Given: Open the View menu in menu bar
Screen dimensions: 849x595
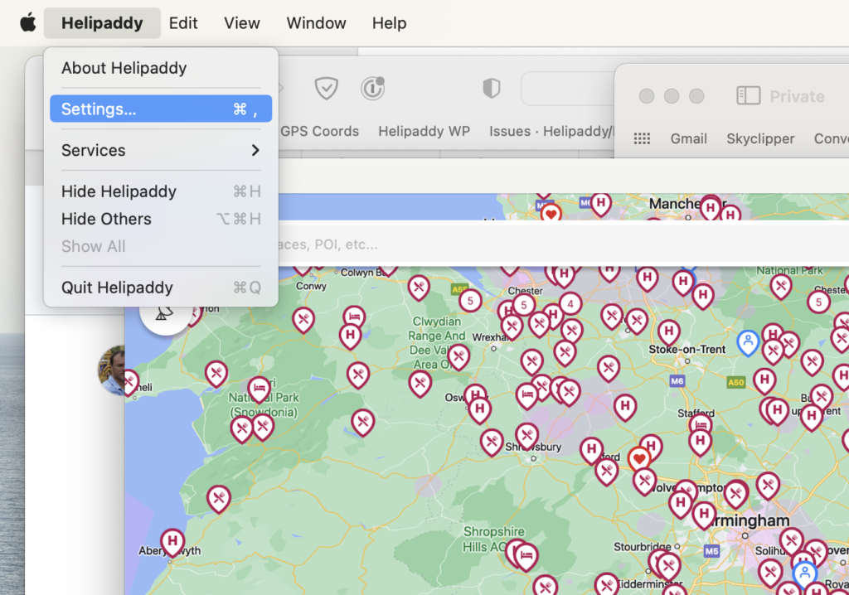Looking at the screenshot, I should tap(241, 23).
